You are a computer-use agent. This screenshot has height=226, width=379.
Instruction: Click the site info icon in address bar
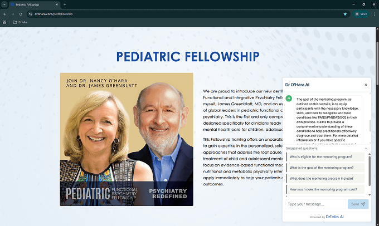[30, 13]
